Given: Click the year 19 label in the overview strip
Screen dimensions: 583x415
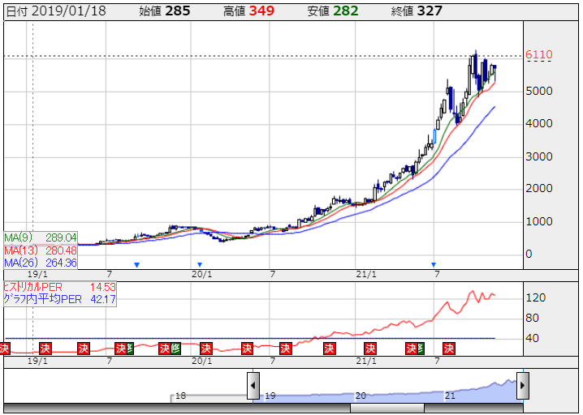Looking at the screenshot, I should [x=270, y=396].
